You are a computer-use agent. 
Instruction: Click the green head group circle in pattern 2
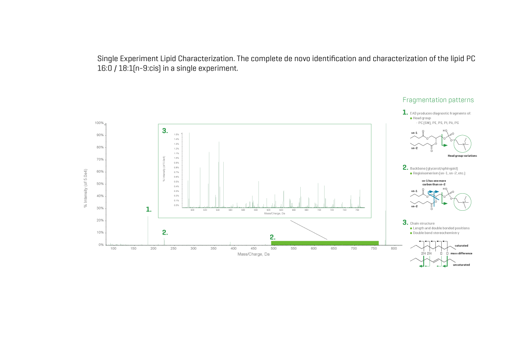(x=462, y=202)
